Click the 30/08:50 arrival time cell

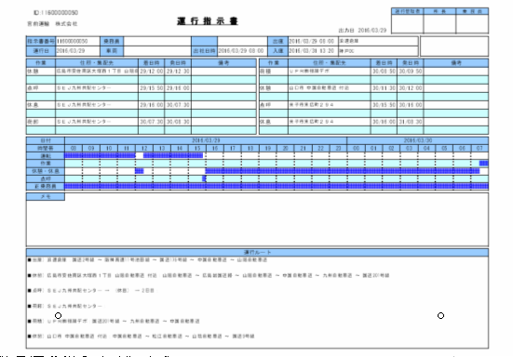[x=385, y=72]
